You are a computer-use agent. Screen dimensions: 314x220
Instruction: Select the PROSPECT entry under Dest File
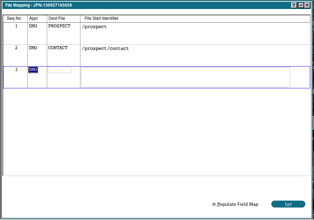pos(59,26)
